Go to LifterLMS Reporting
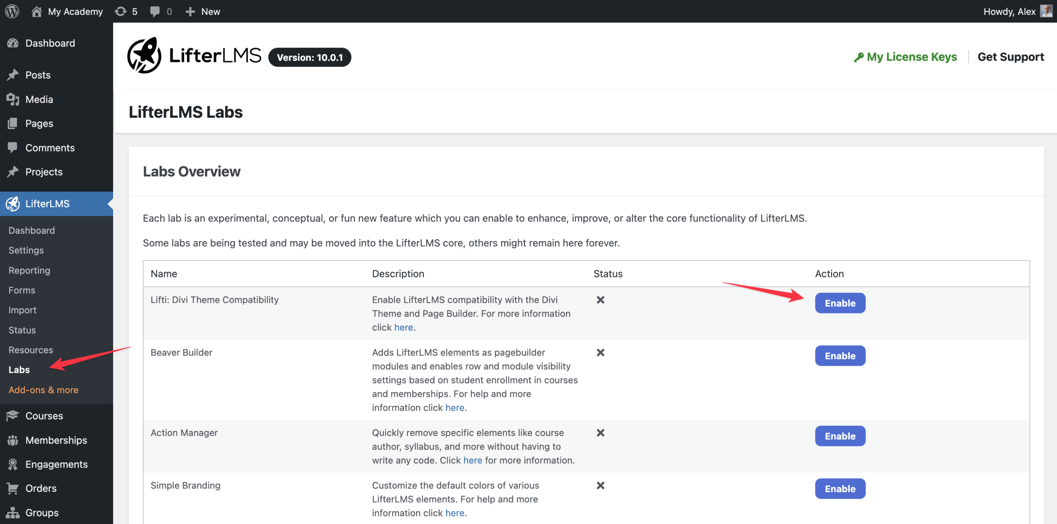The width and height of the screenshot is (1057, 524). [29, 270]
